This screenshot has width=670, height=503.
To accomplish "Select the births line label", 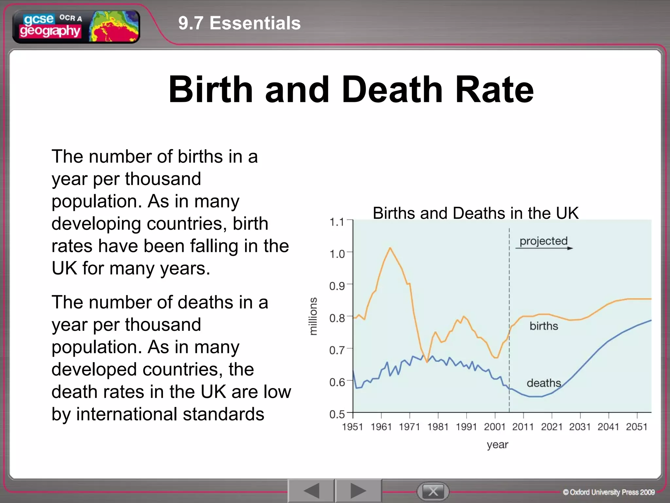I will [x=544, y=326].
